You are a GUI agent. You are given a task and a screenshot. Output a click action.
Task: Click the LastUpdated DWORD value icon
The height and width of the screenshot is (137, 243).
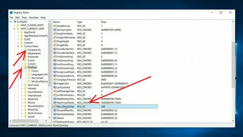(x=55, y=87)
